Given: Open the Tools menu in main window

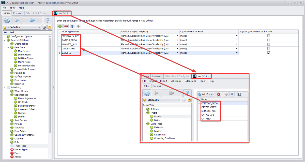Looking at the screenshot, I should coord(12,8).
